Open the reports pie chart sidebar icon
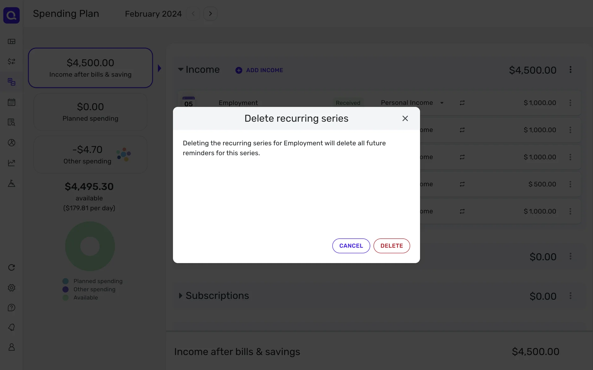Screen dimensions: 593x370 [11, 142]
